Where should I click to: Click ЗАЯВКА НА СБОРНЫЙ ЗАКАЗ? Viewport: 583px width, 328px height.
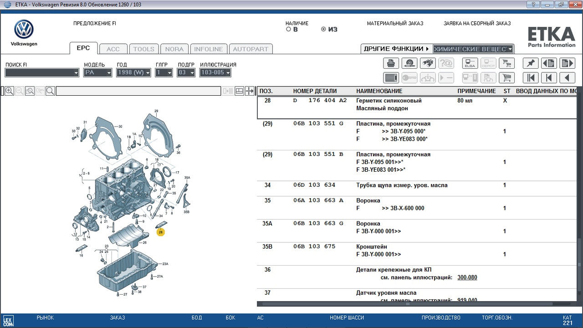(x=477, y=23)
